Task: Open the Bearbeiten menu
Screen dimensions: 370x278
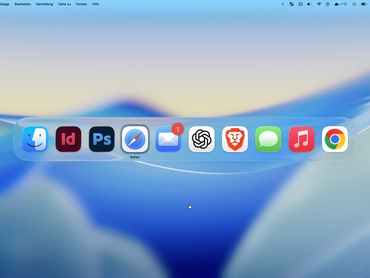Action: click(23, 4)
